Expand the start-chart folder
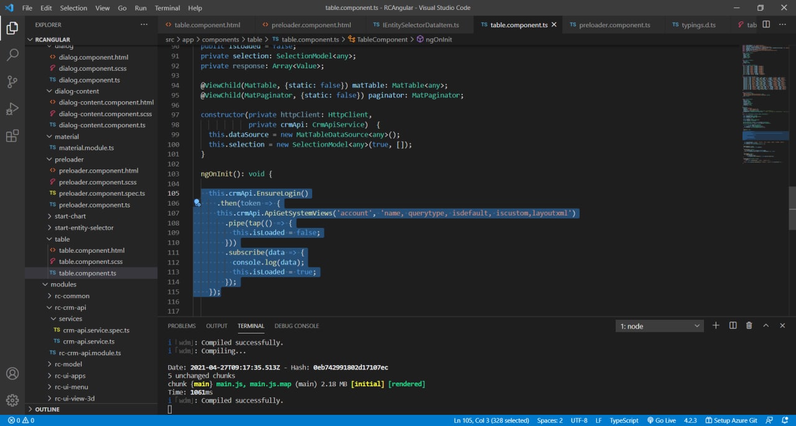 pyautogui.click(x=70, y=216)
